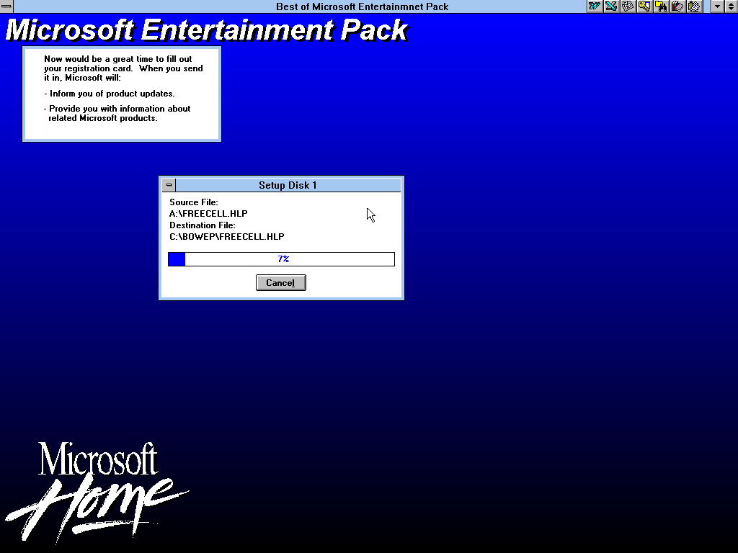Open Microsoft Access via the key icon
Image resolution: width=738 pixels, height=553 pixels.
point(644,6)
